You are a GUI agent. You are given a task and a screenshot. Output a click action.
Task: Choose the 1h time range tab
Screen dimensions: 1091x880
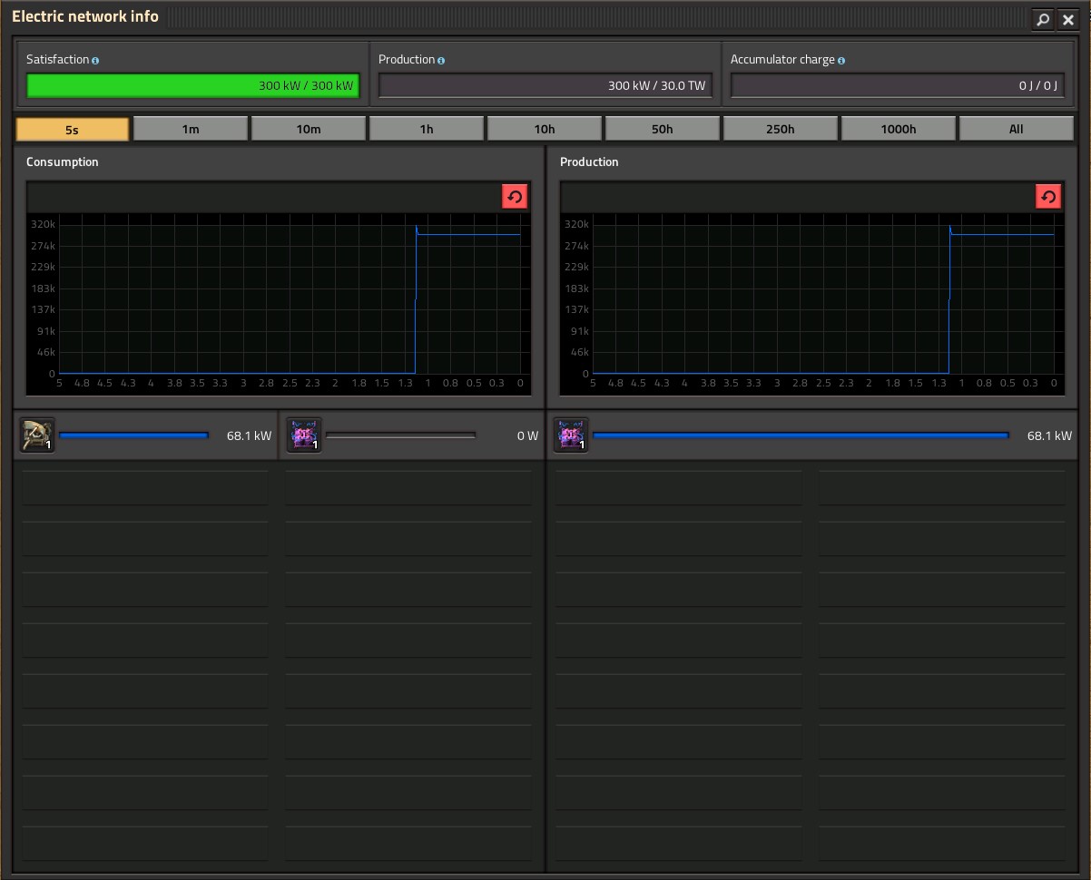pos(427,129)
